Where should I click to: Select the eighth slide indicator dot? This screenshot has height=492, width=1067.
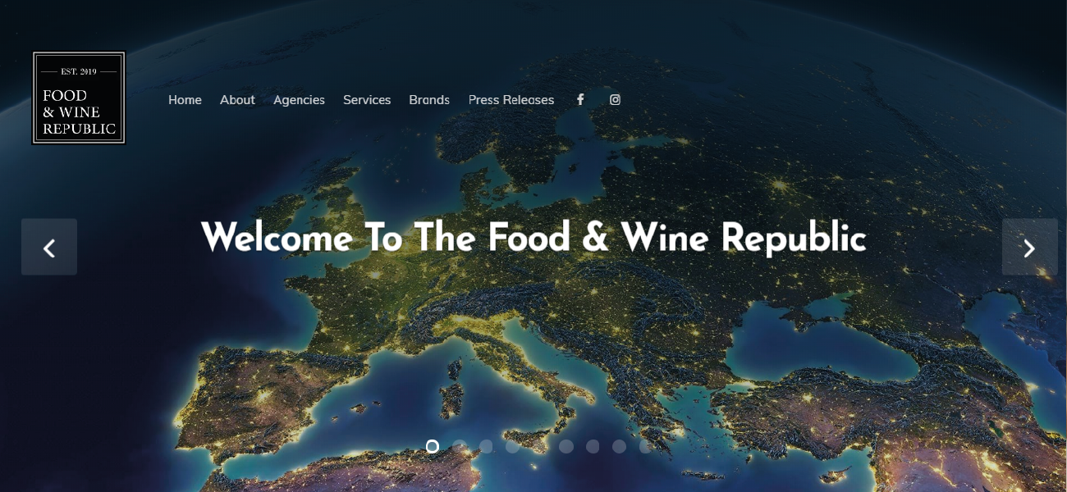pyautogui.click(x=619, y=446)
